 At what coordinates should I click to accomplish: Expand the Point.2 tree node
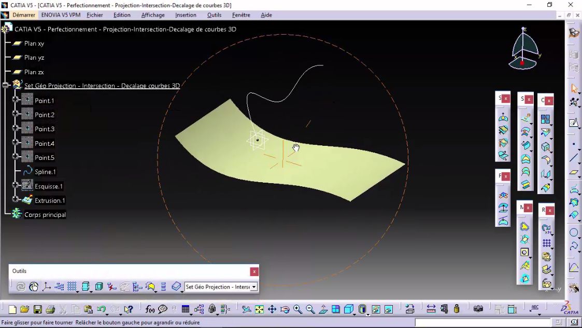pos(15,114)
